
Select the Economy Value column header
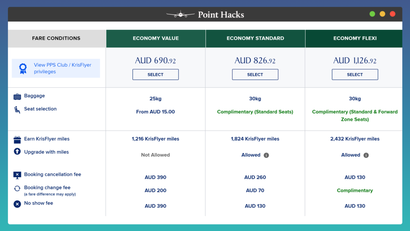[155, 38]
